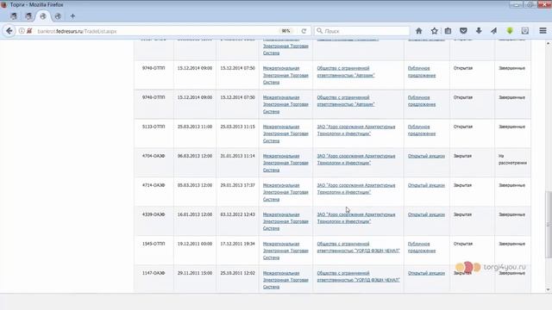Open debtor ЗАО link in row 5133-ОТПП

(x=356, y=130)
